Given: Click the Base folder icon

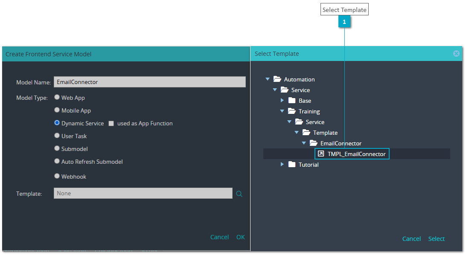Looking at the screenshot, I should coord(292,101).
